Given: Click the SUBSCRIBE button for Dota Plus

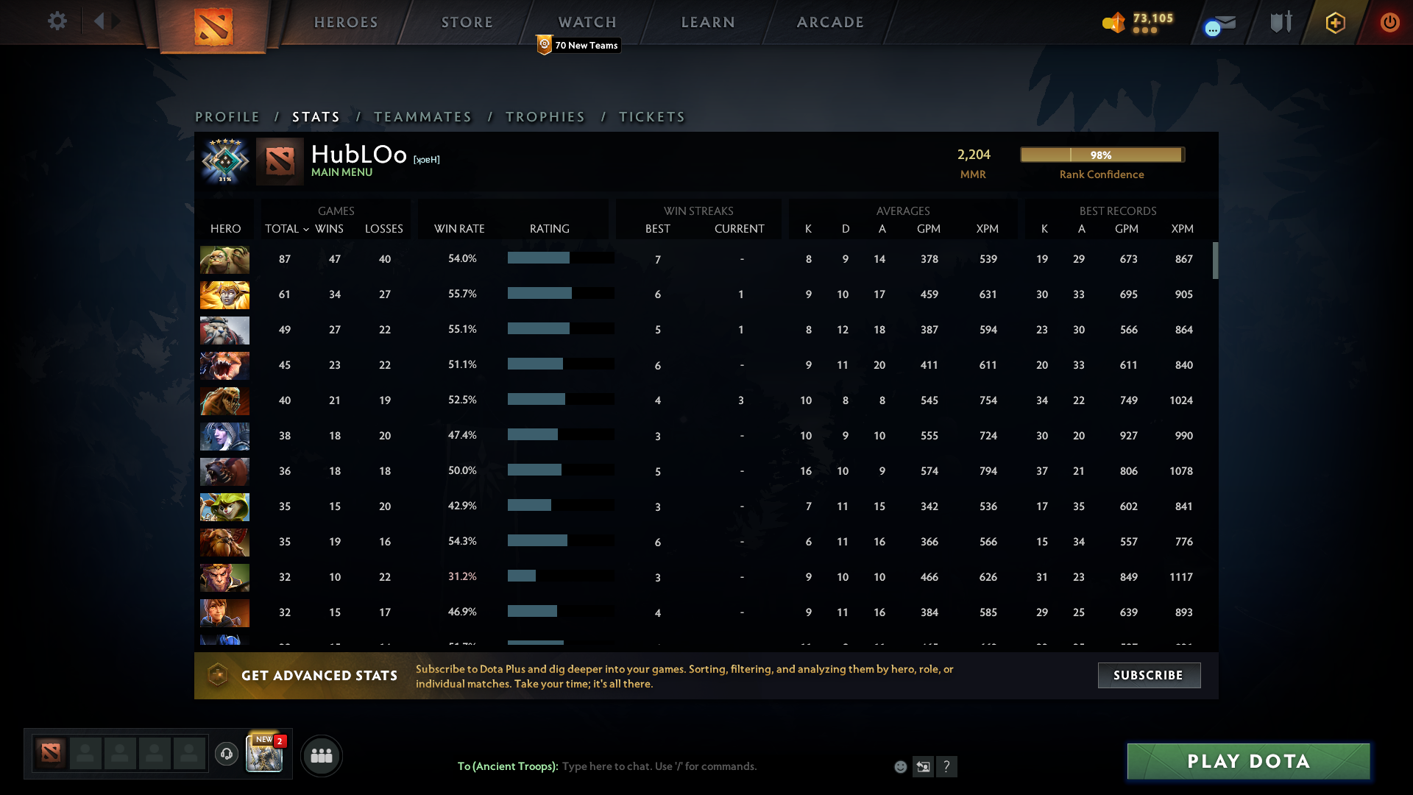Looking at the screenshot, I should pyautogui.click(x=1149, y=675).
